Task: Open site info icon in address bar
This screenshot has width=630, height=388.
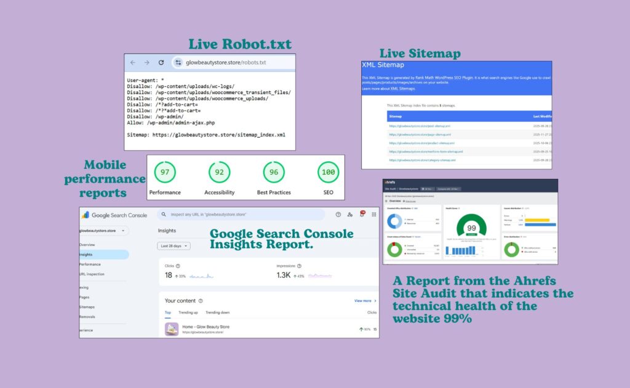Action: pos(178,63)
